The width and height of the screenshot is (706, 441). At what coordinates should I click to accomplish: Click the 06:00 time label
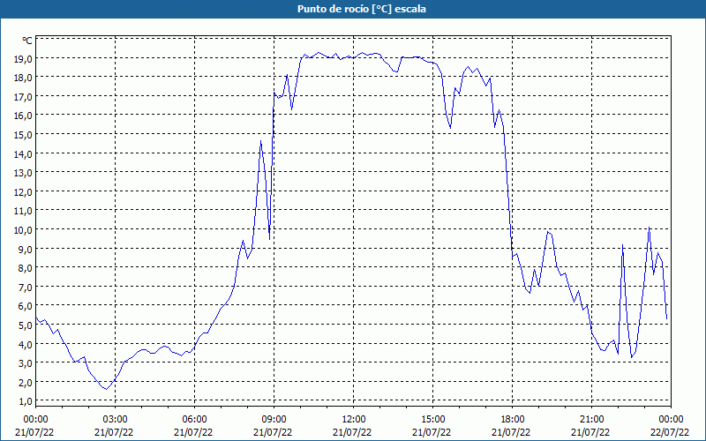(194, 420)
